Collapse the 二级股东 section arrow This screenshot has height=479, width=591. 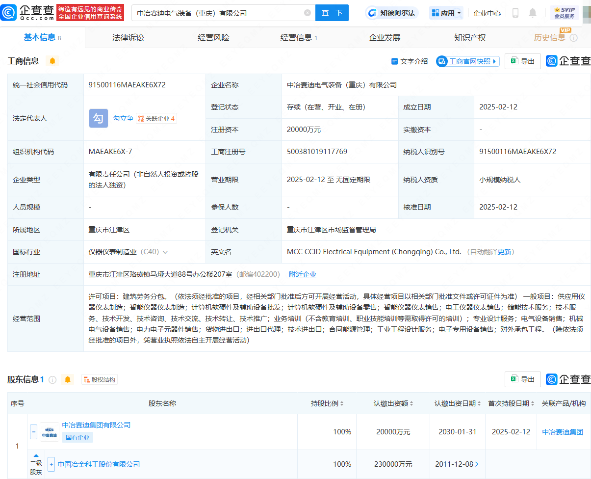[x=36, y=456]
